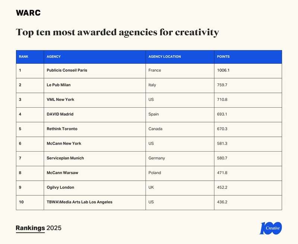The height and width of the screenshot is (244, 298).
Task: Click Rethink Toronto in the table
Action: coord(62,129)
